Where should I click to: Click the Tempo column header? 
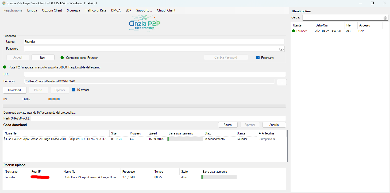click(x=166, y=172)
